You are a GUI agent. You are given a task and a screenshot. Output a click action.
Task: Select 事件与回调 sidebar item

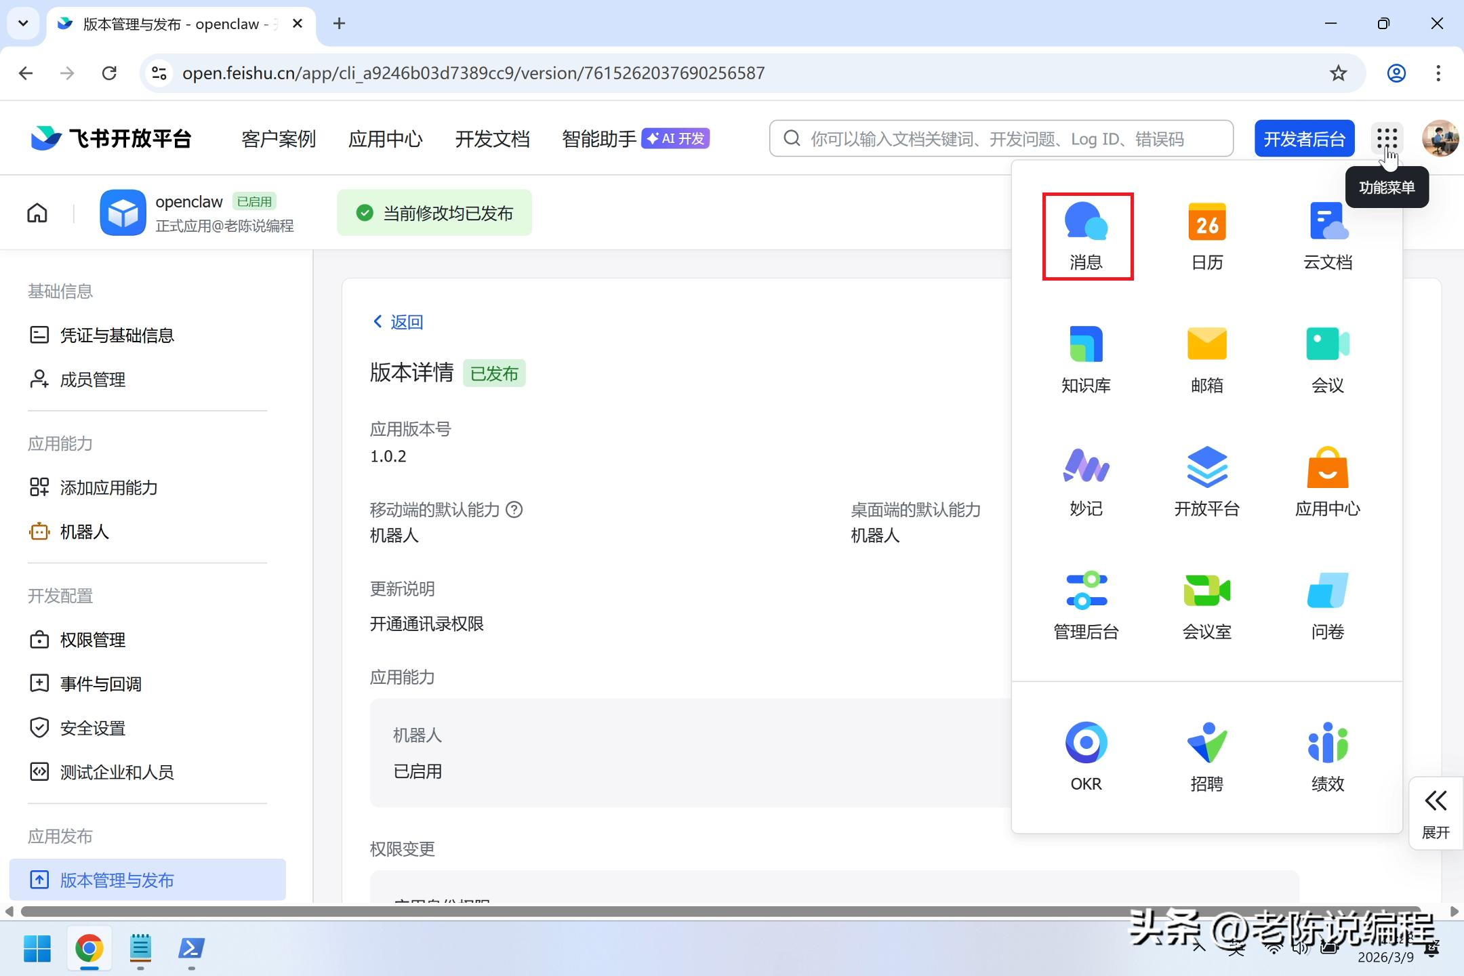point(100,684)
